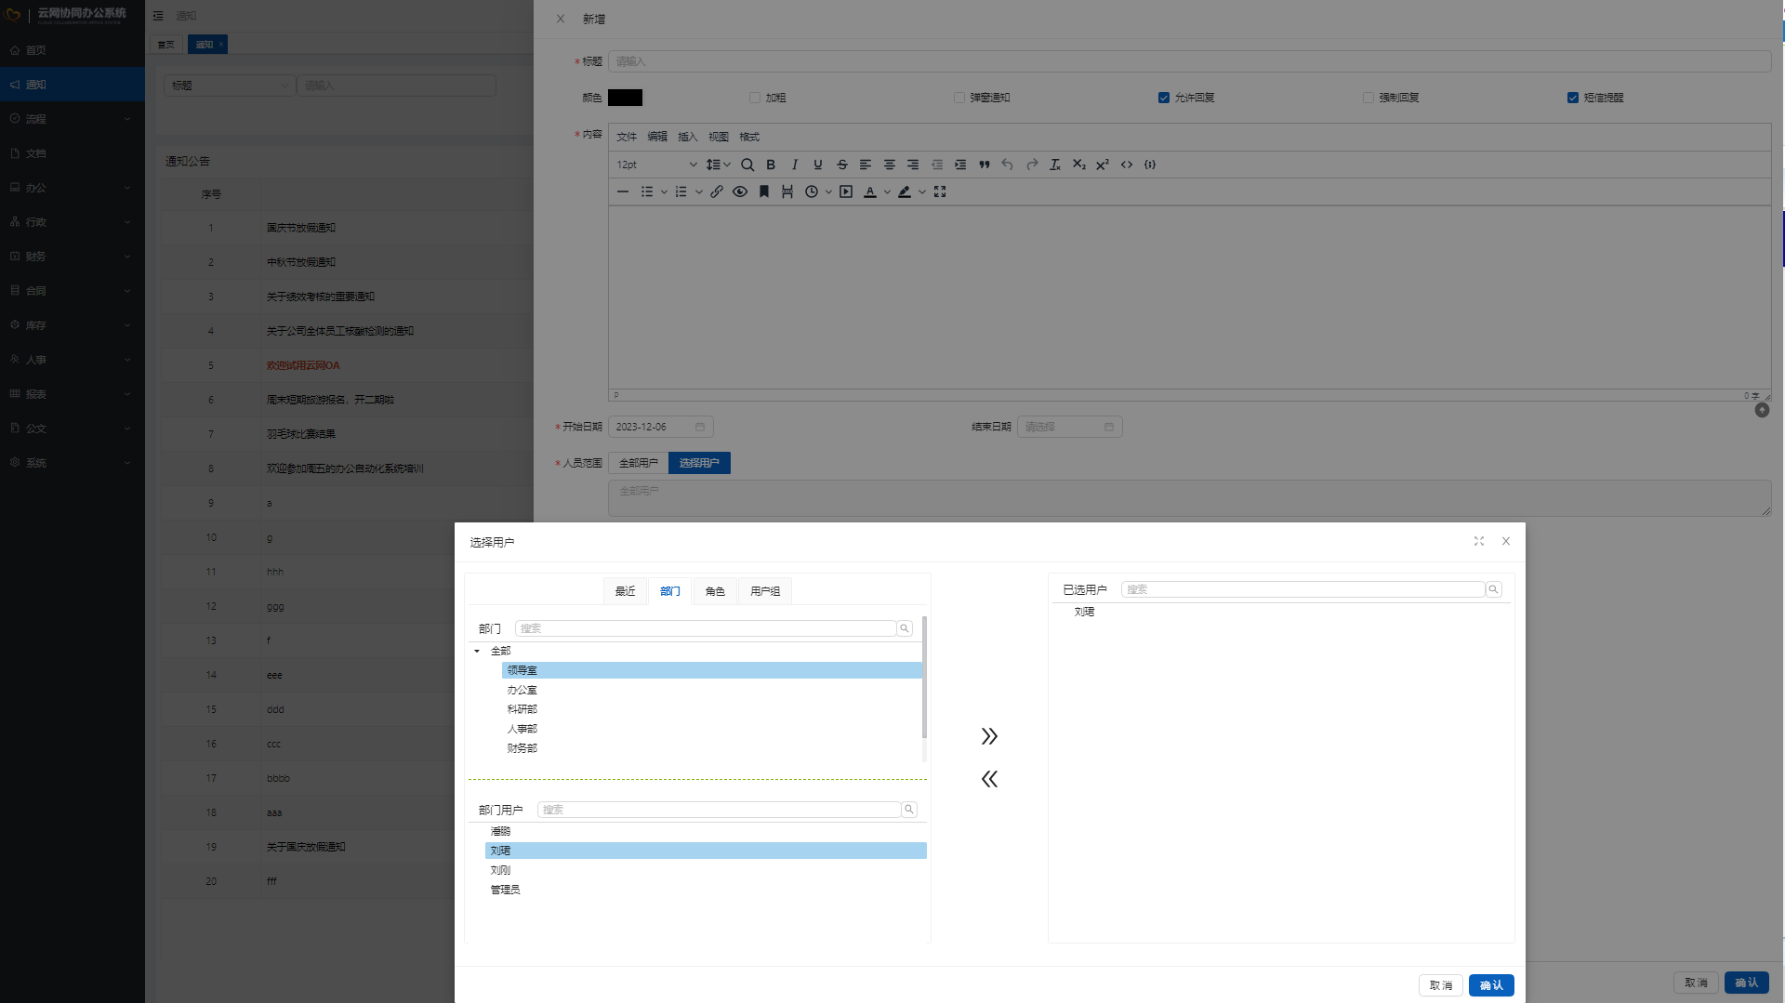Switch to the 角色 tab
This screenshot has height=1003, width=1785.
pos(715,591)
